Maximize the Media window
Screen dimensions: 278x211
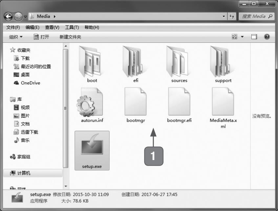coord(254,4)
